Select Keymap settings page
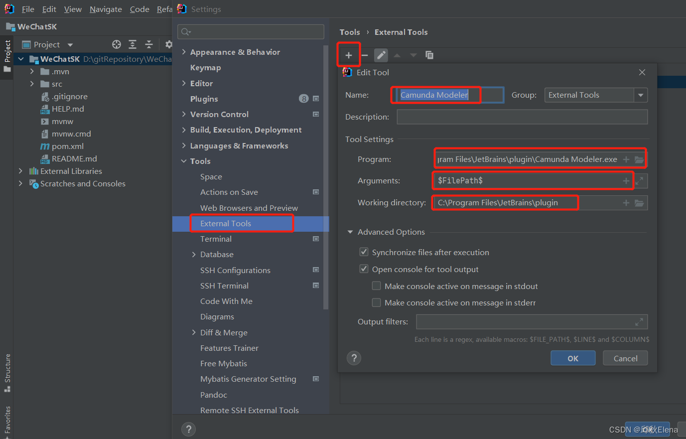The image size is (686, 439). [205, 67]
